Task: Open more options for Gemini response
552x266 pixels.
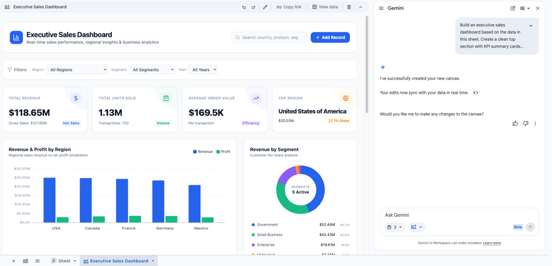Action: pos(536,123)
